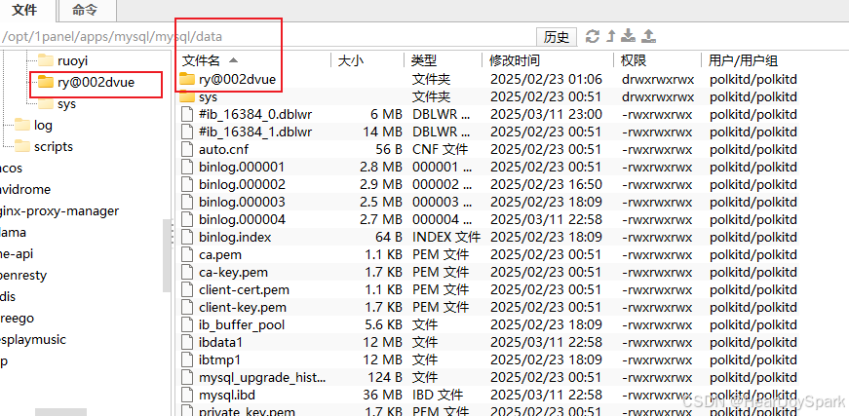The image size is (849, 416).
Task: Select ry@002dvue folder in the left tree
Action: pos(96,83)
